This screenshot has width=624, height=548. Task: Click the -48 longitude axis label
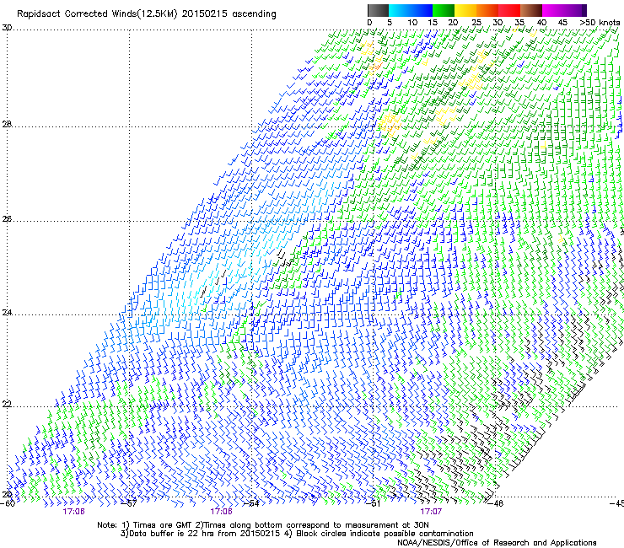coord(496,503)
